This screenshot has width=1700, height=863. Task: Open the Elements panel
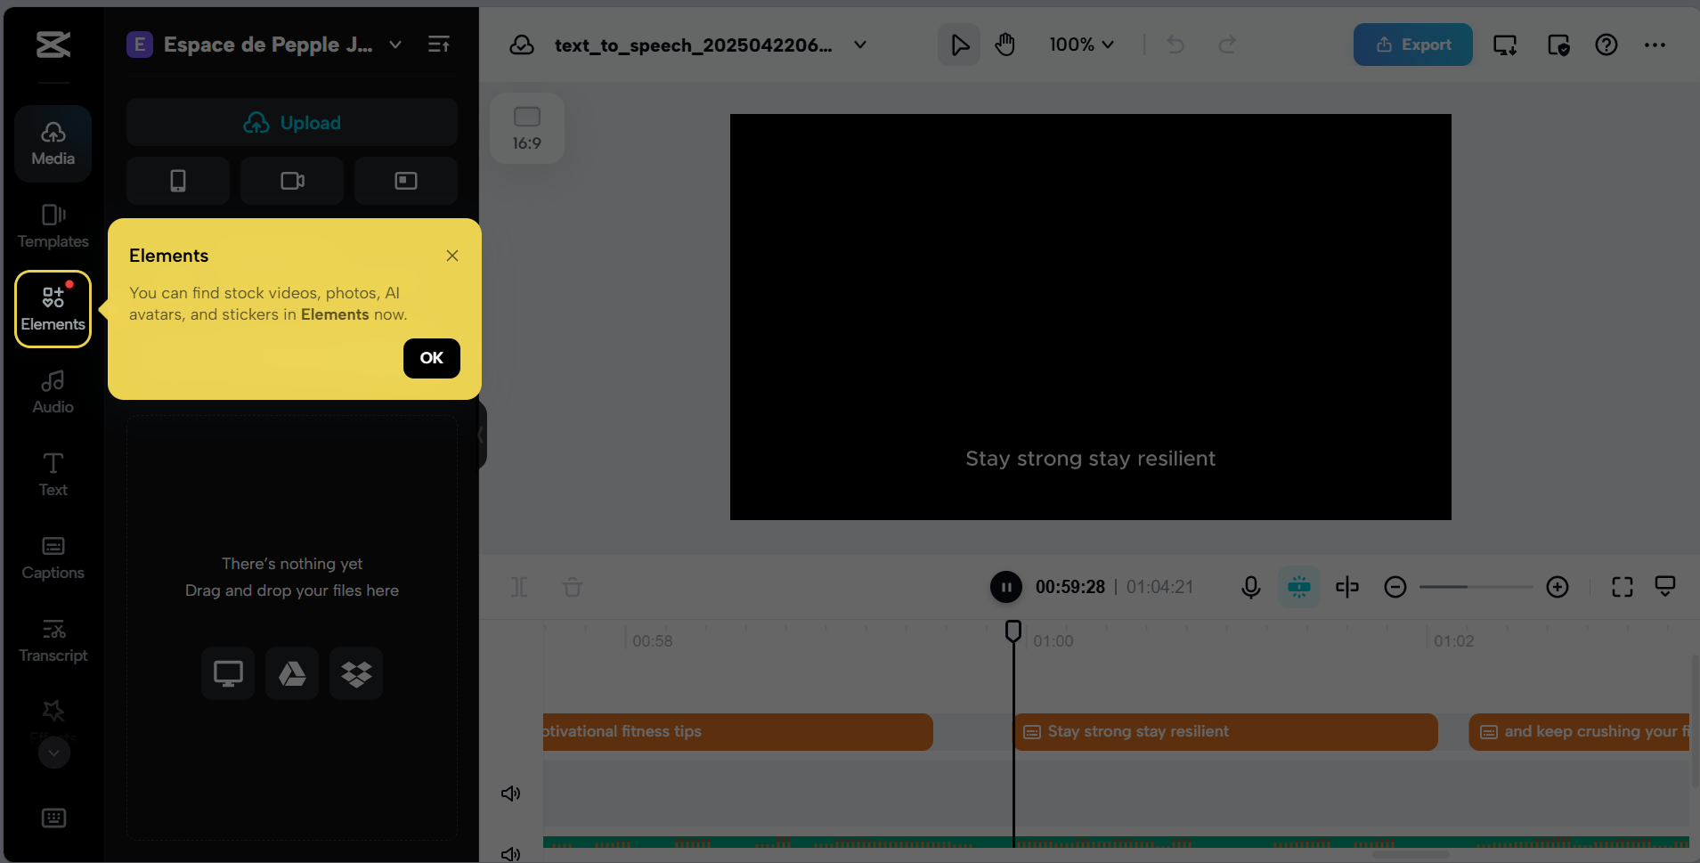(x=53, y=309)
